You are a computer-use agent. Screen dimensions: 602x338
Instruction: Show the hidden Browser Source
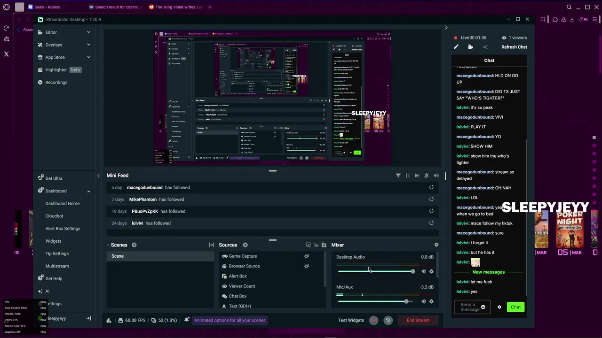tap(307, 266)
